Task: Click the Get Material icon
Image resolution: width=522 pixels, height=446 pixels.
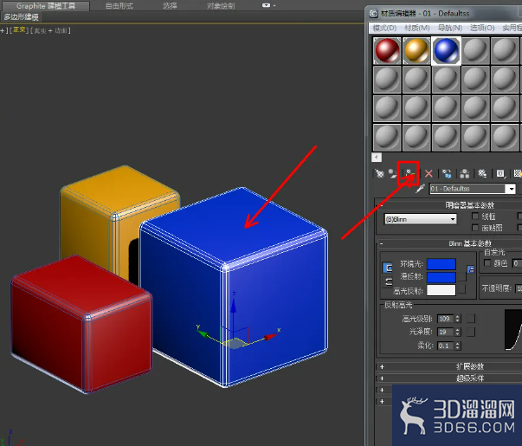Action: pos(379,173)
